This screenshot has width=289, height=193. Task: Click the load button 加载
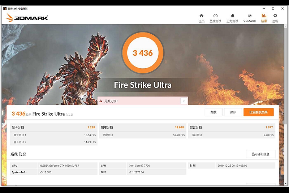(213, 112)
